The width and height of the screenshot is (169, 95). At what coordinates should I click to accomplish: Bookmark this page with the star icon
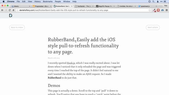coord(150,10)
